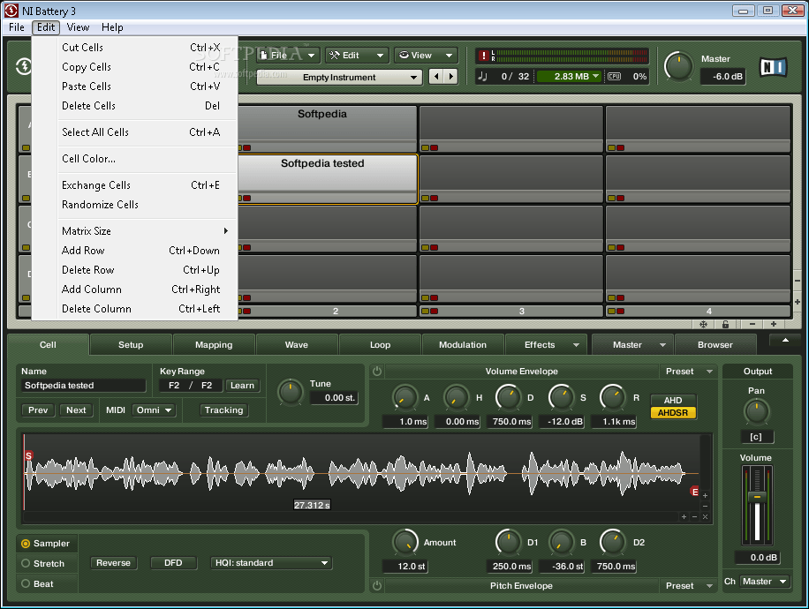
Task: Click the output Volume fader
Action: click(x=758, y=497)
